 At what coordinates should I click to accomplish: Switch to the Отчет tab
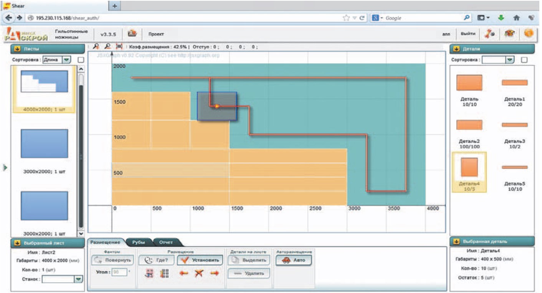(166, 242)
